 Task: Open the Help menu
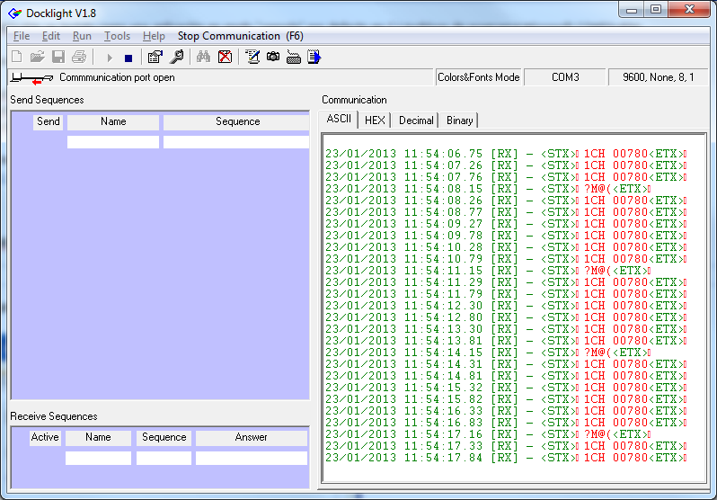coord(154,36)
